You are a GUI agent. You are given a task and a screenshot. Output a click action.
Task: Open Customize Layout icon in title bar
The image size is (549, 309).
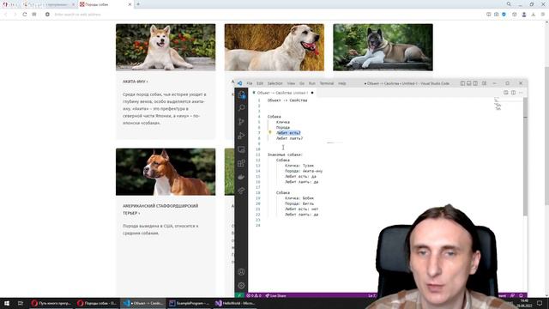[x=484, y=83]
